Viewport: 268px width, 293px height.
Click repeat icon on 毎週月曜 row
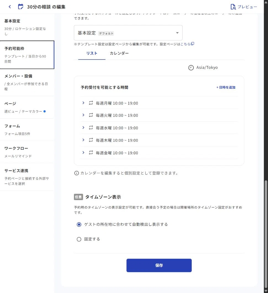(x=91, y=103)
